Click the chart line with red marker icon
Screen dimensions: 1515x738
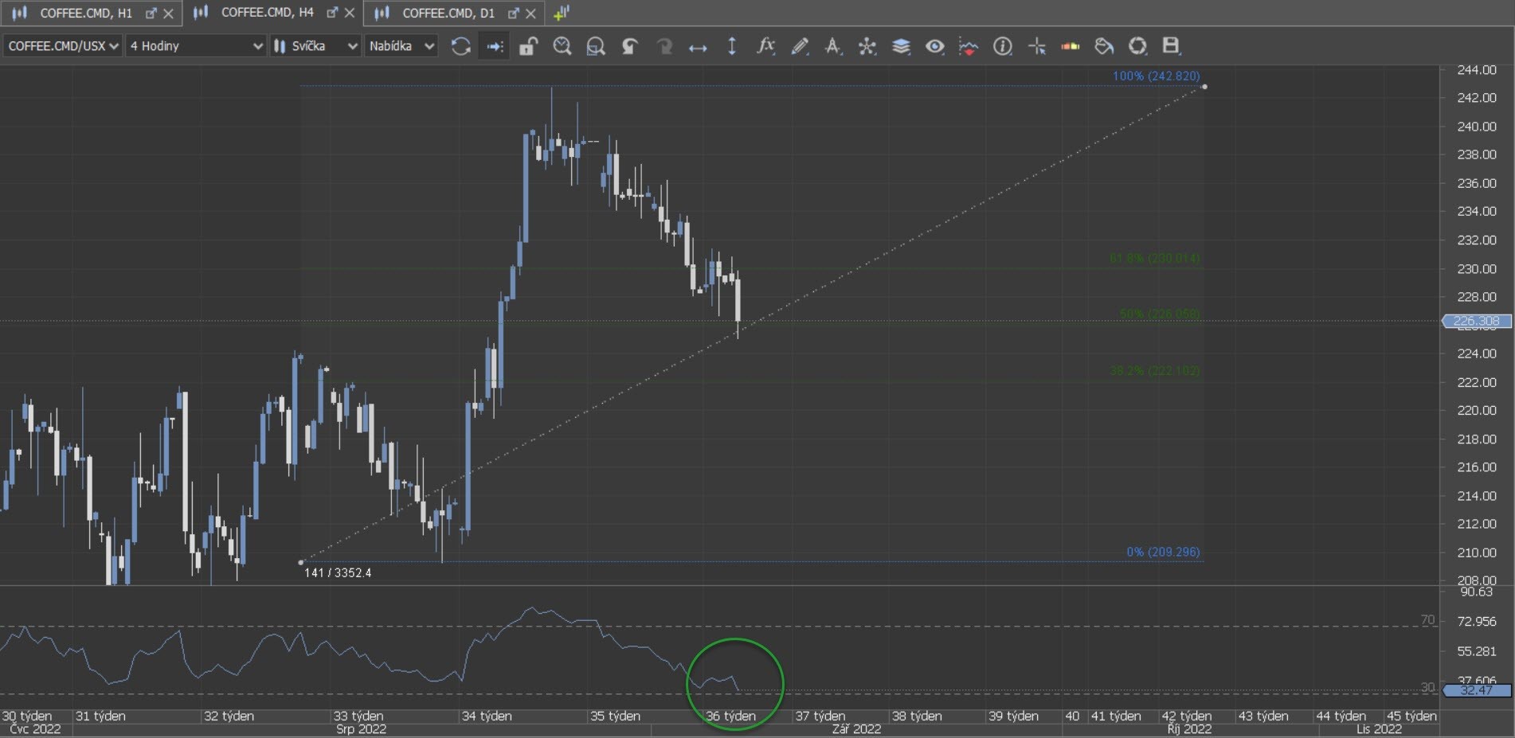click(x=969, y=46)
